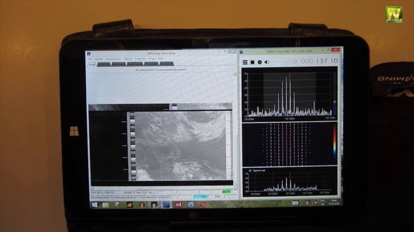The image size is (414, 232).
Task: Open the WXtoImg Help menu
Action: pyautogui.click(x=160, y=59)
